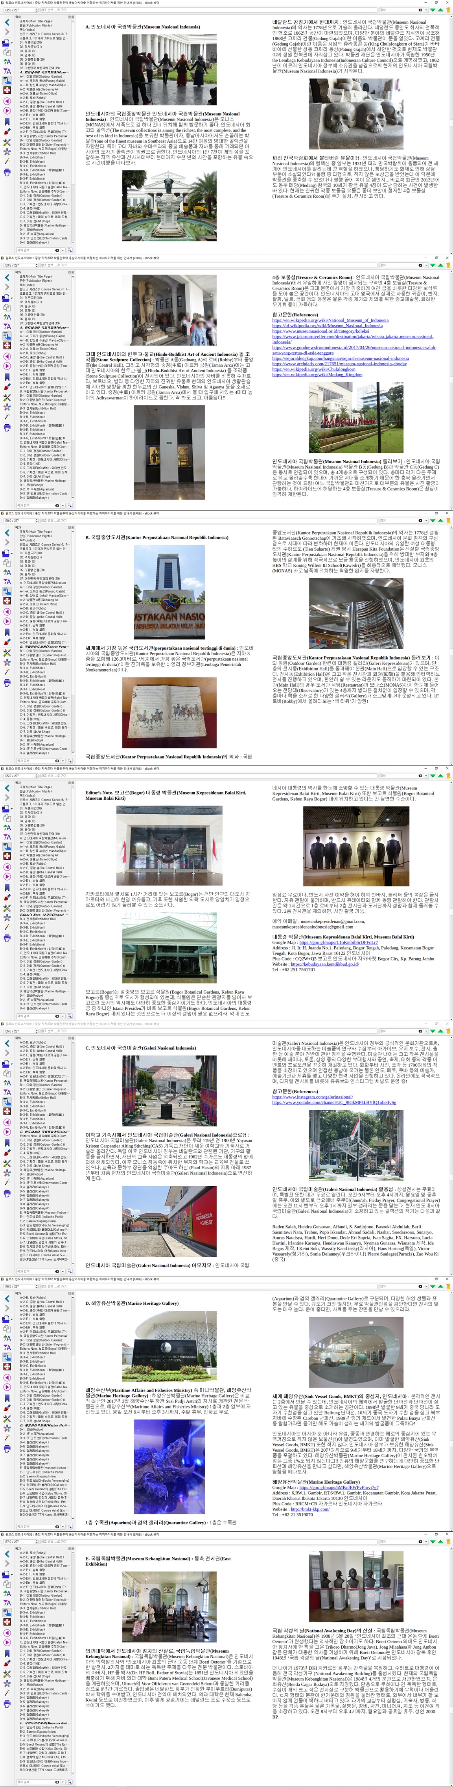Open en.wikipedia Medang_Kingdom reference link
Image resolution: width=453 pixels, height=1787 pixels.
(x=317, y=374)
